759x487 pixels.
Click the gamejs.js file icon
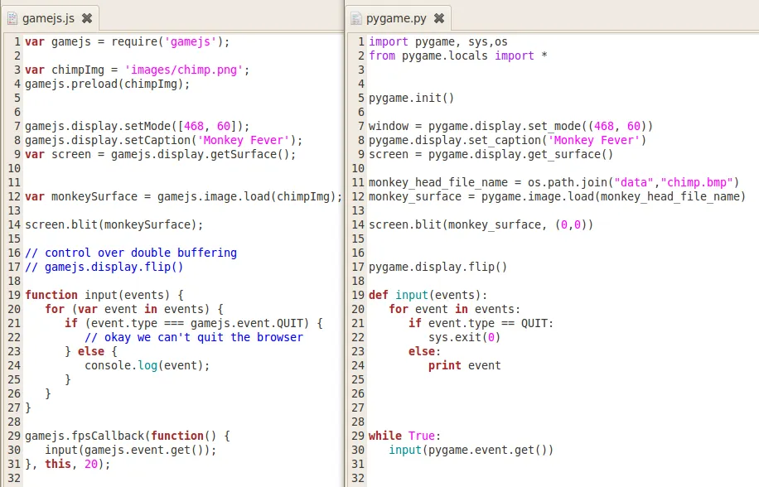[x=12, y=18]
